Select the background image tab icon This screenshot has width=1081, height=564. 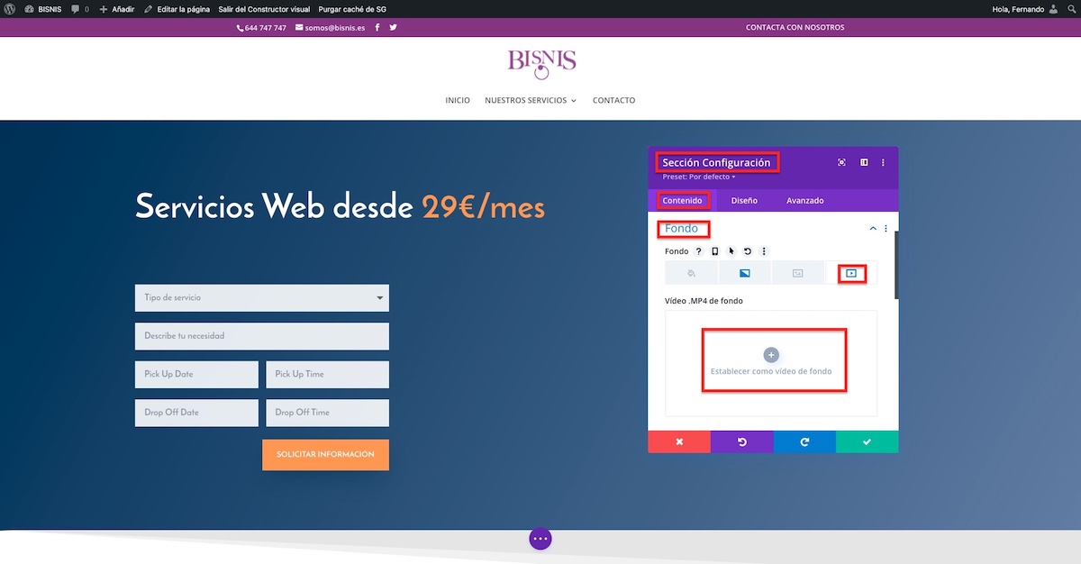797,273
